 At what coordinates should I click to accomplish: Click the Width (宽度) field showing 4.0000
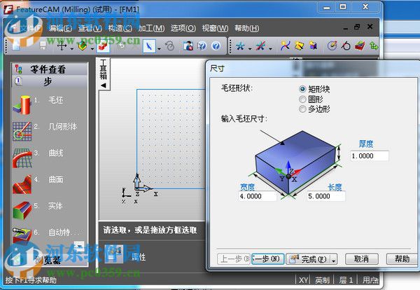click(x=258, y=196)
